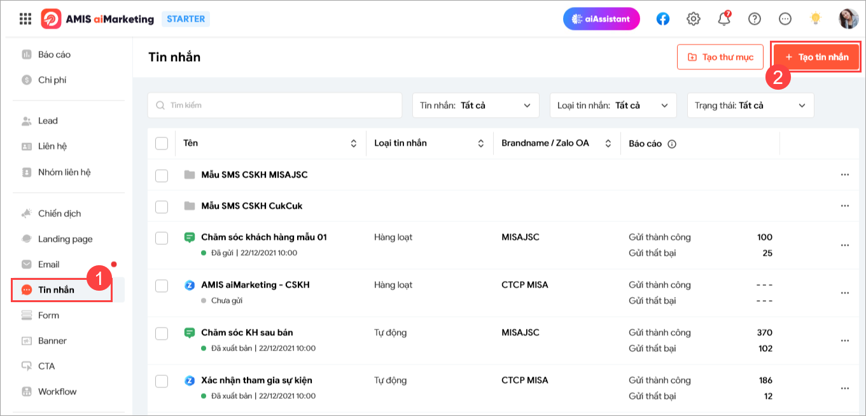This screenshot has height=416, width=866.
Task: Expand the Loại tin nhắn dropdown
Action: click(x=613, y=105)
